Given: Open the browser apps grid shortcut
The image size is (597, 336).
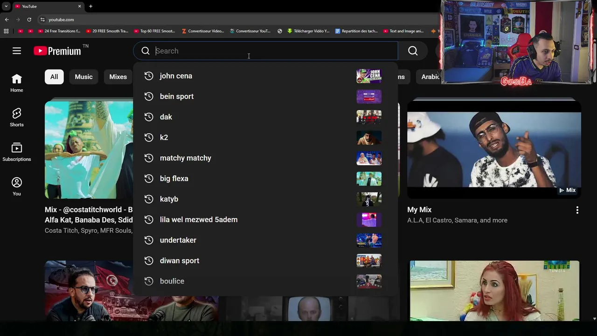Looking at the screenshot, I should [x=6, y=31].
